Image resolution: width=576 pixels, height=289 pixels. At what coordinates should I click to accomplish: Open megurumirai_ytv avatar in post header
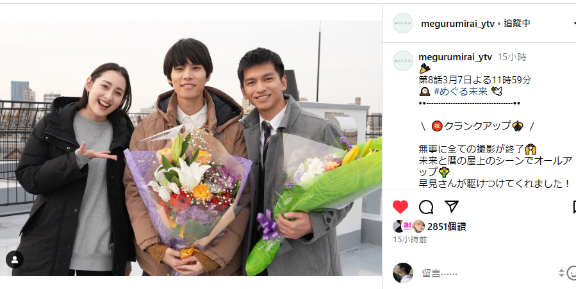(402, 23)
